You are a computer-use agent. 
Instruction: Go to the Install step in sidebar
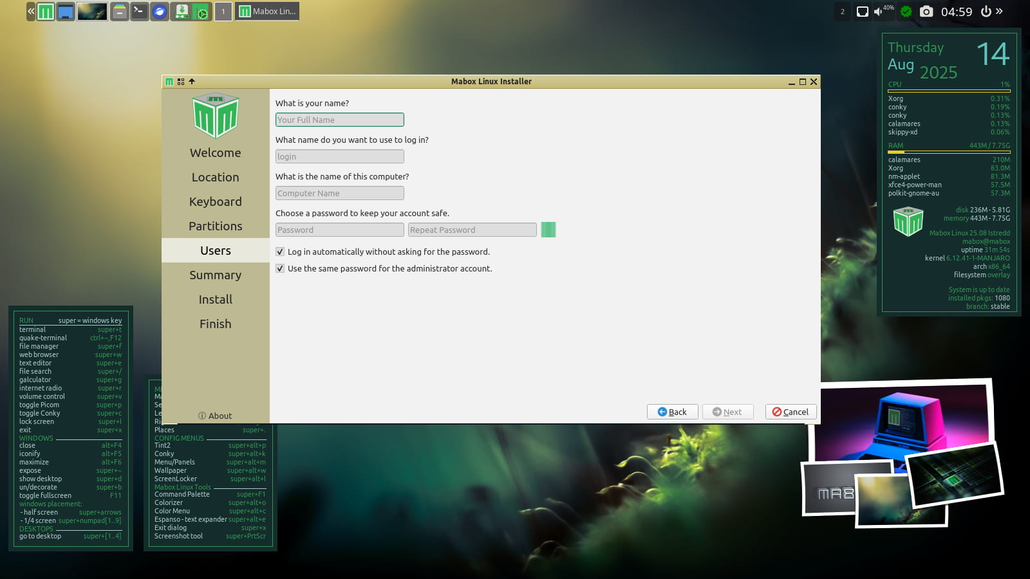click(216, 300)
